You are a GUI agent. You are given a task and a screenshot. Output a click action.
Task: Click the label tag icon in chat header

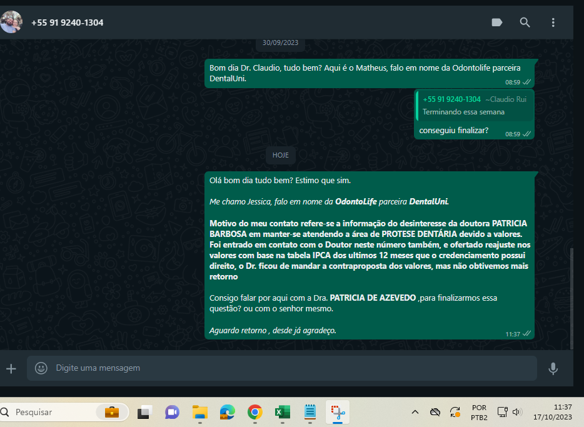497,23
